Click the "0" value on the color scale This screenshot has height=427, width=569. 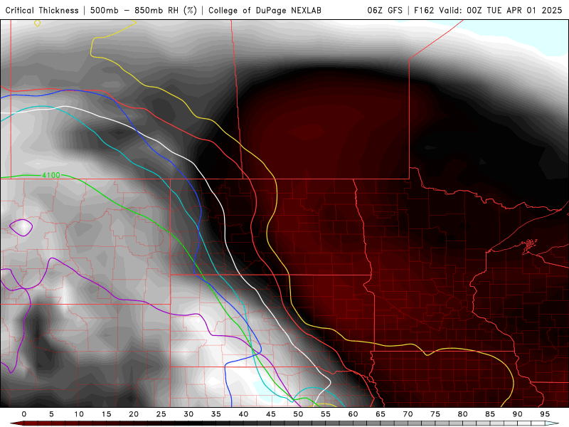coord(24,414)
